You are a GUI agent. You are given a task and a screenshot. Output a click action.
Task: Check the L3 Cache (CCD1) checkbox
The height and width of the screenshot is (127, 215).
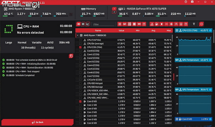click(80, 80)
